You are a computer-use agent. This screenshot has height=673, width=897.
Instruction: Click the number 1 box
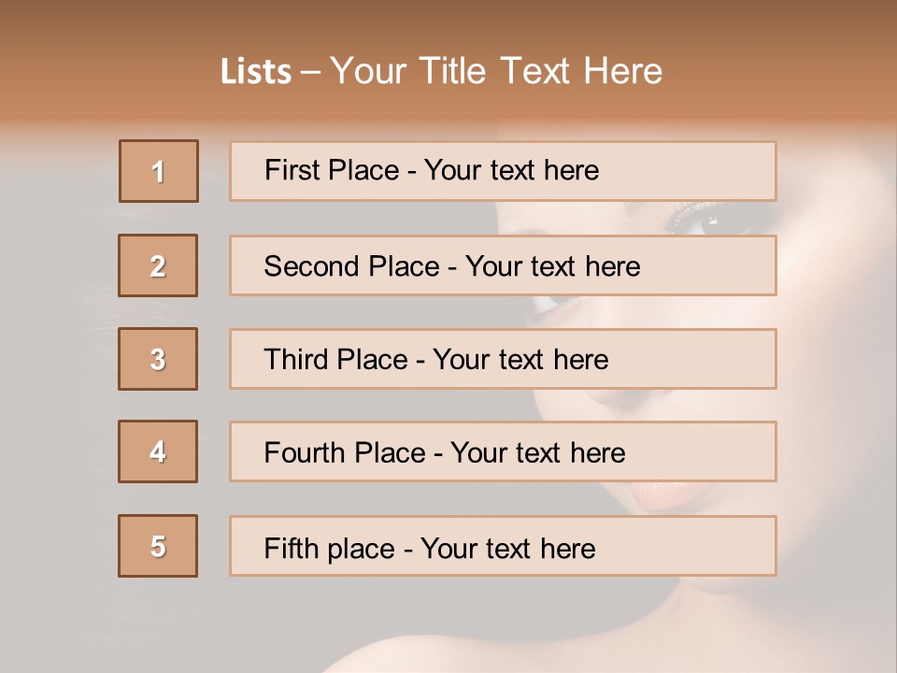click(159, 171)
